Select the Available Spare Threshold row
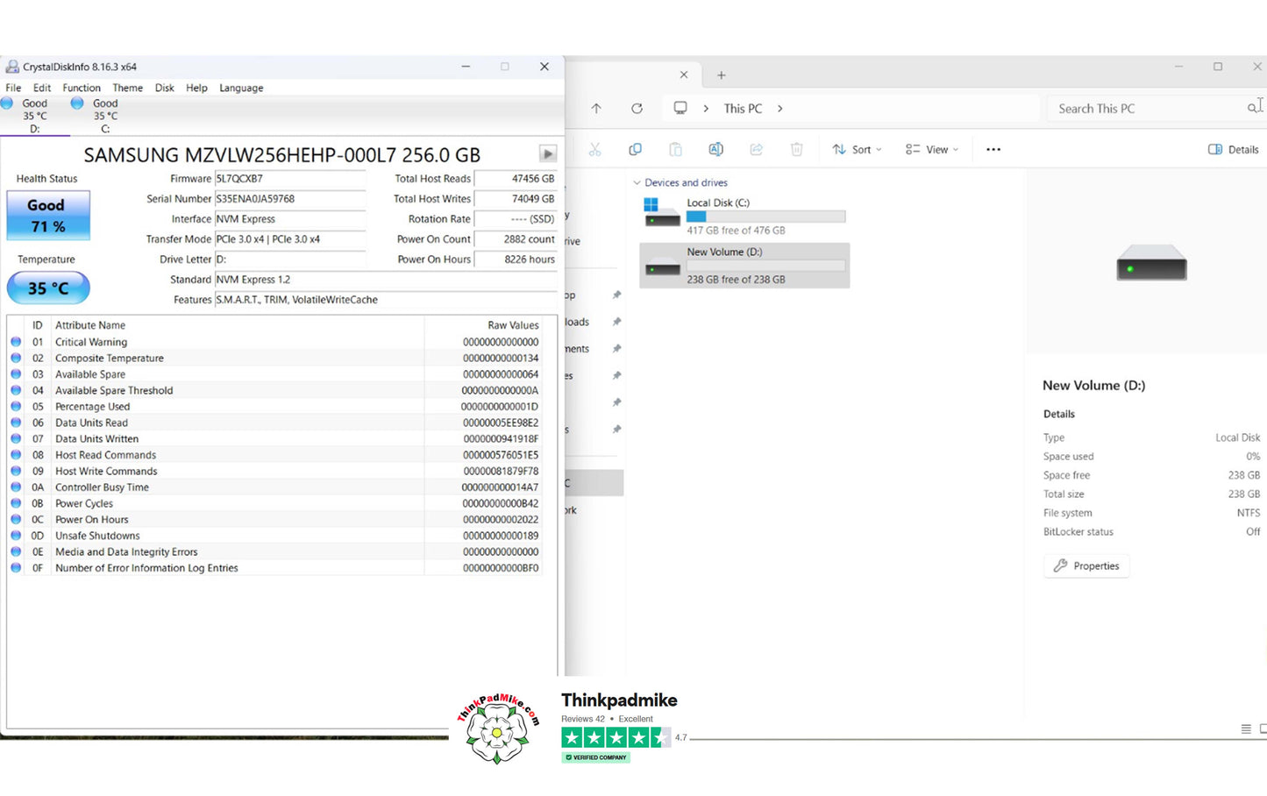Image resolution: width=1267 pixels, height=796 pixels. tap(274, 391)
